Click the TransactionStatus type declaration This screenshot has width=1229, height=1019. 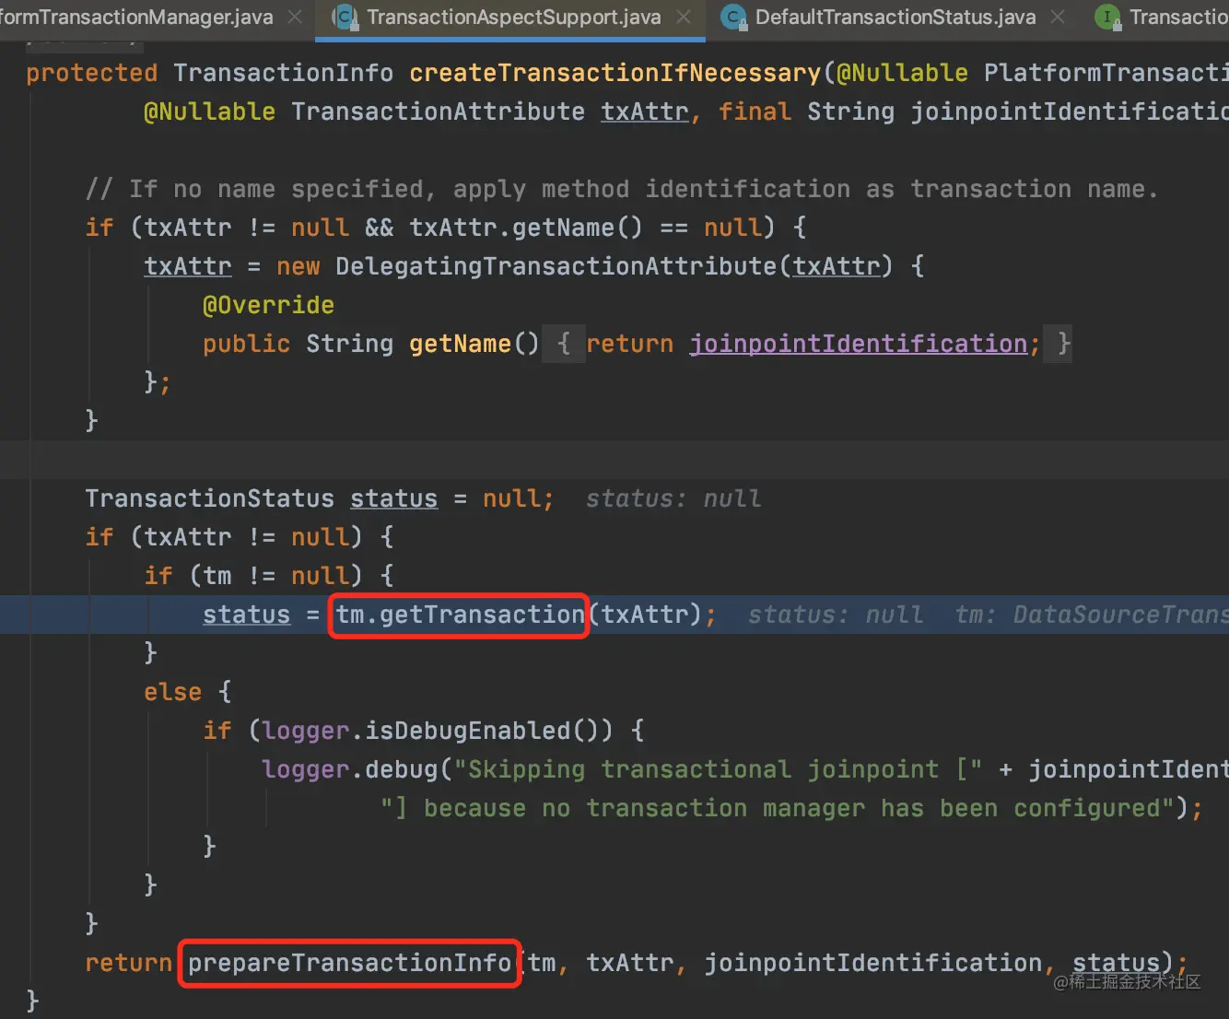(209, 498)
